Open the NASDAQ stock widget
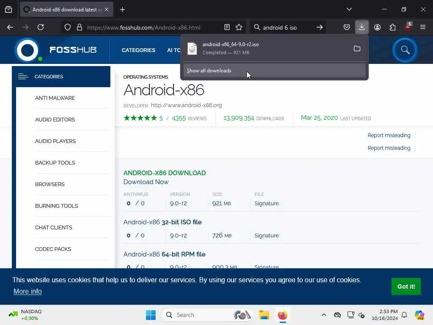The width and height of the screenshot is (433, 325). (x=25, y=315)
